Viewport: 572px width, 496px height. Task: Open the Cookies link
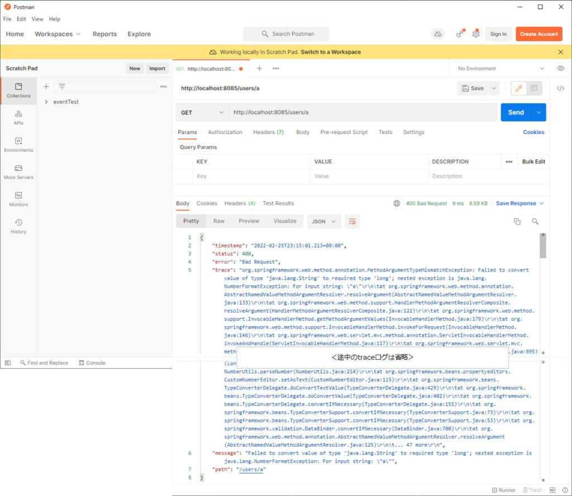(533, 132)
